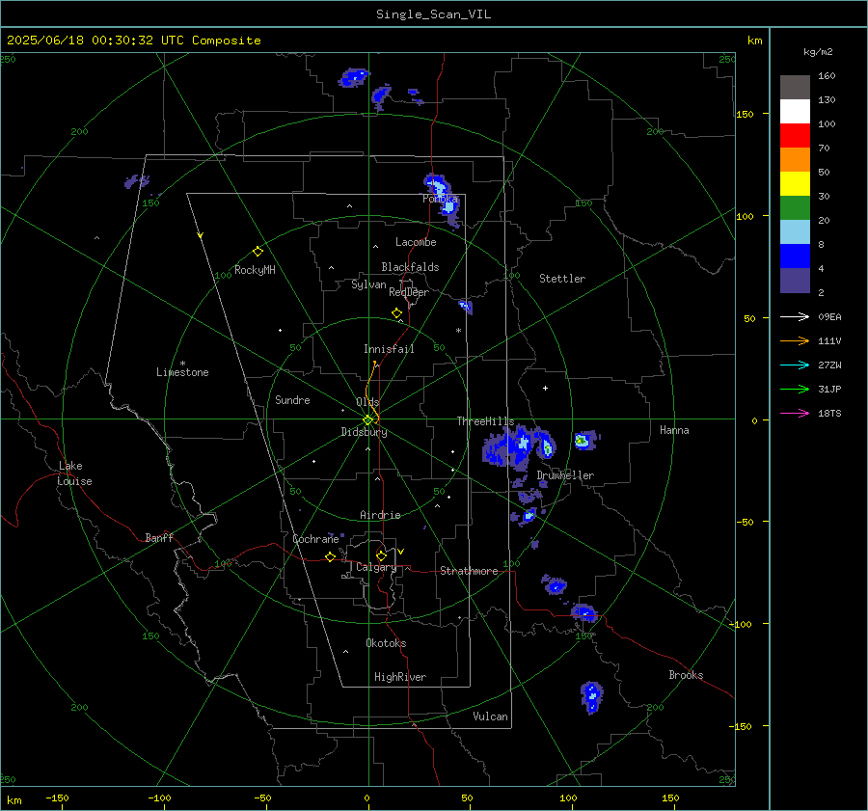Click the Calgary city label
This screenshot has height=811, width=868.
point(376,567)
